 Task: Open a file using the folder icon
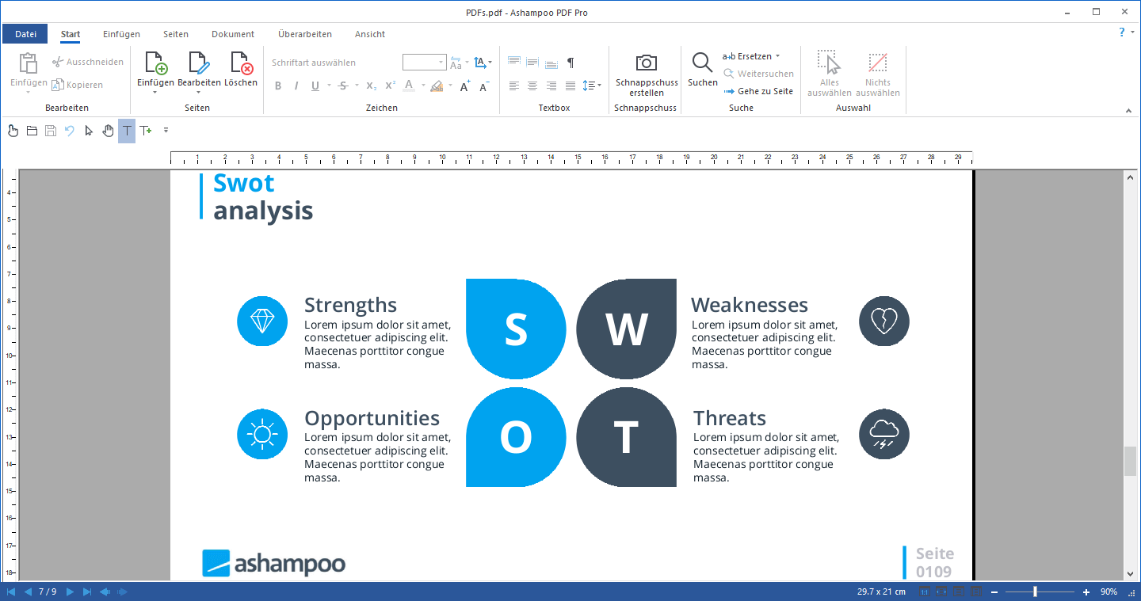coord(32,131)
